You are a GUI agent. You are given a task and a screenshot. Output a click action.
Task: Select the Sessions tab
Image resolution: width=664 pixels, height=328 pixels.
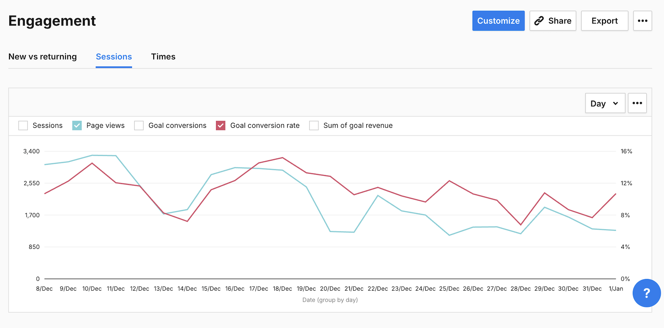point(114,57)
